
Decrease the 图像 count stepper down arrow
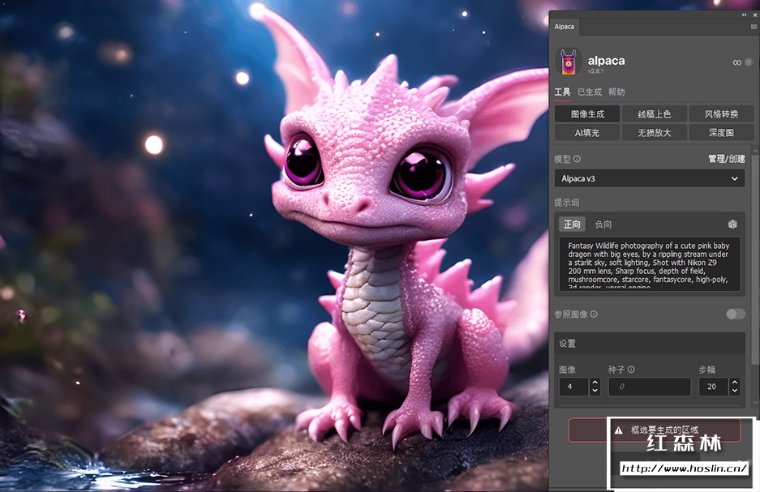click(x=595, y=391)
